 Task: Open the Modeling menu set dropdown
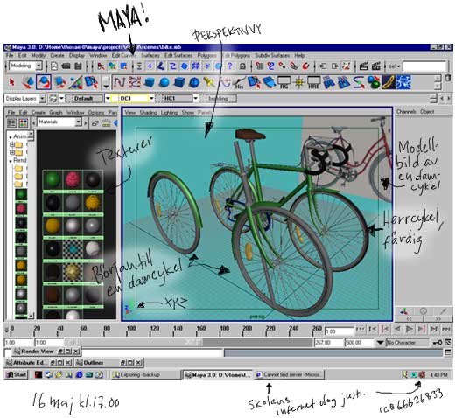pos(38,66)
